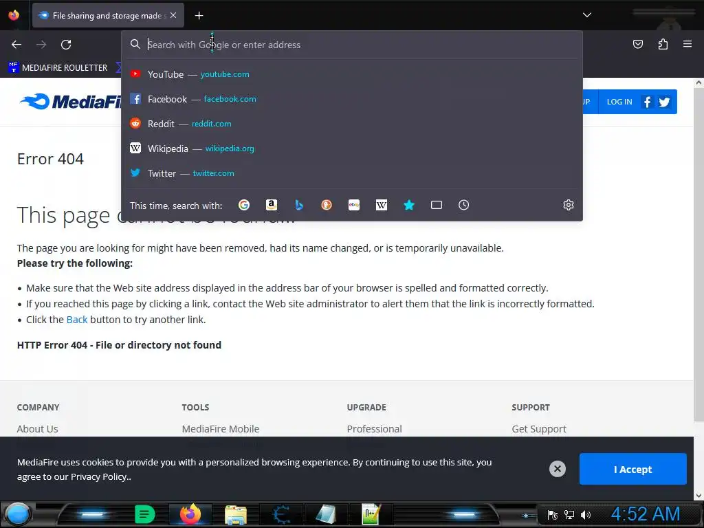Search this time with Google

point(244,205)
